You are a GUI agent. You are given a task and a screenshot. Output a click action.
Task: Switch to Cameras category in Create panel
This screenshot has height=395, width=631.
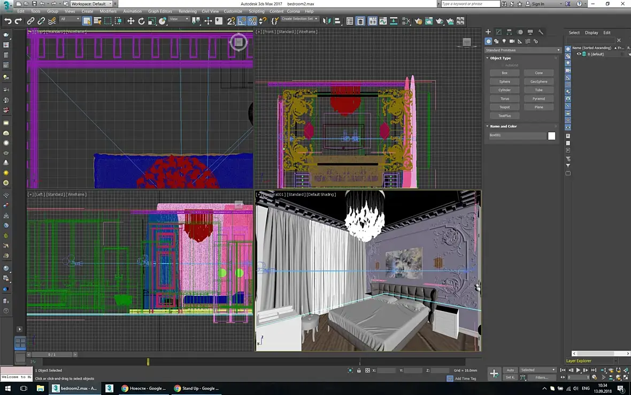(x=512, y=41)
